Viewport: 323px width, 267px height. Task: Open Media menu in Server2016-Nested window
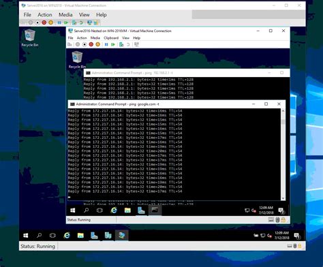95,38
